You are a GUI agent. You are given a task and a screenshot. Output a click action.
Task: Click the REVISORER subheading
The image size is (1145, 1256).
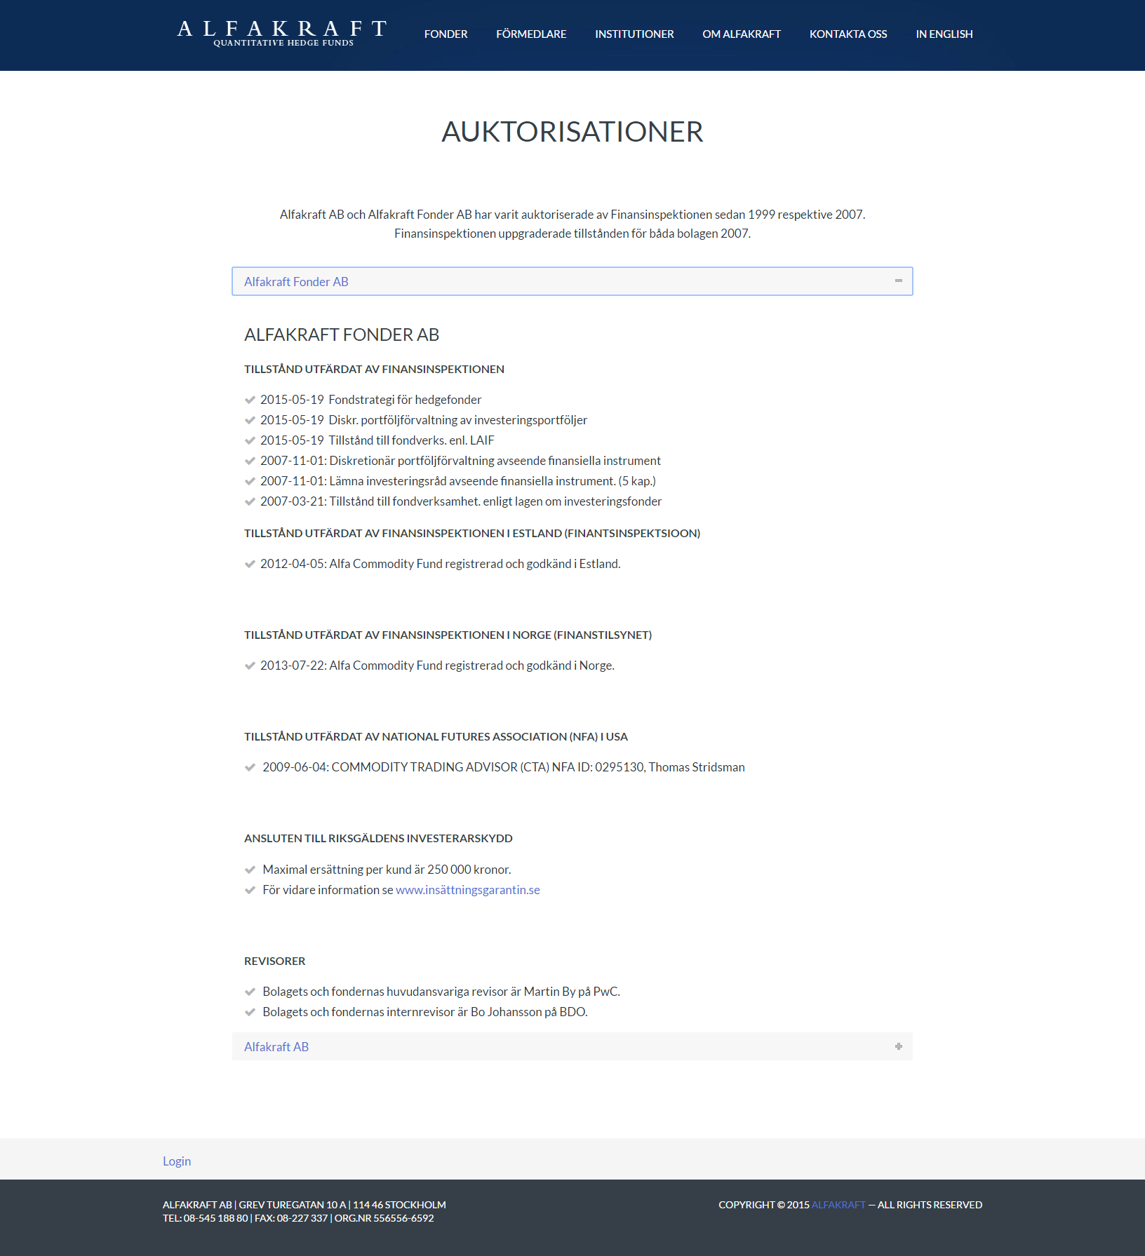pos(275,961)
